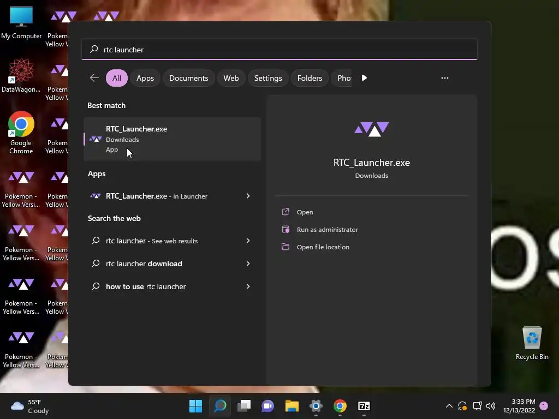Switch to the Apps filter tab
Screen dimensions: 559x419
tap(145, 78)
